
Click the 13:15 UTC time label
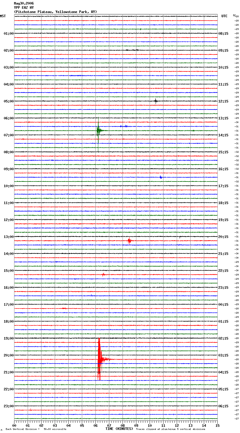(x=223, y=118)
